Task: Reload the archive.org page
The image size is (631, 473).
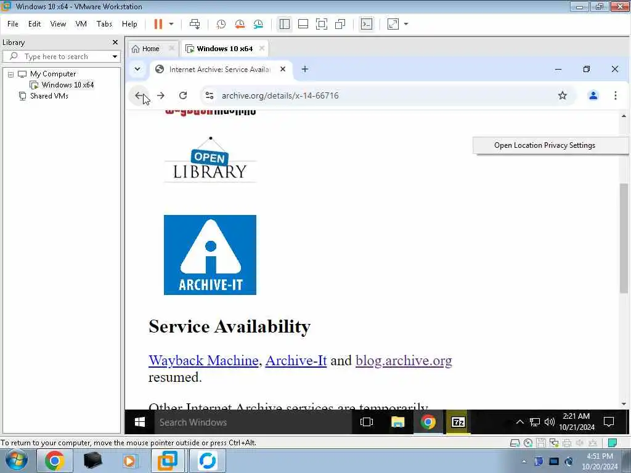Action: [x=183, y=95]
